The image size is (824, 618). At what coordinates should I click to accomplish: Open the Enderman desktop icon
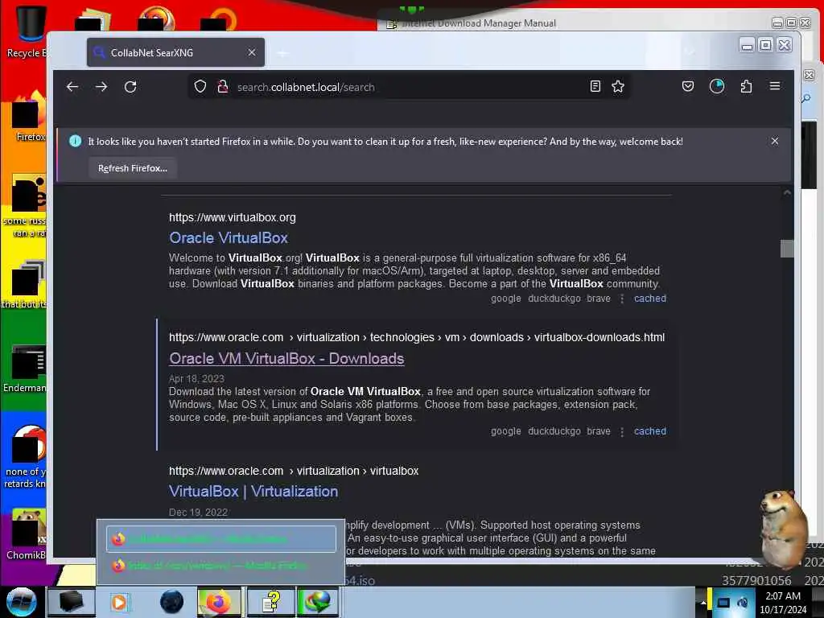[25, 369]
